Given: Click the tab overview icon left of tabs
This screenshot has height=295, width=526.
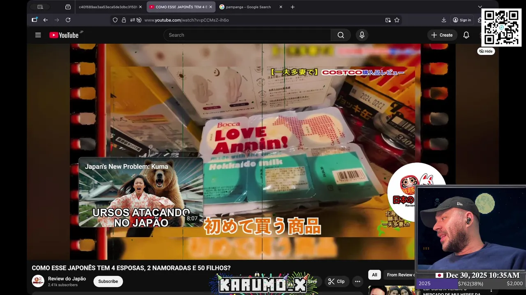Looking at the screenshot, I should point(68,7).
